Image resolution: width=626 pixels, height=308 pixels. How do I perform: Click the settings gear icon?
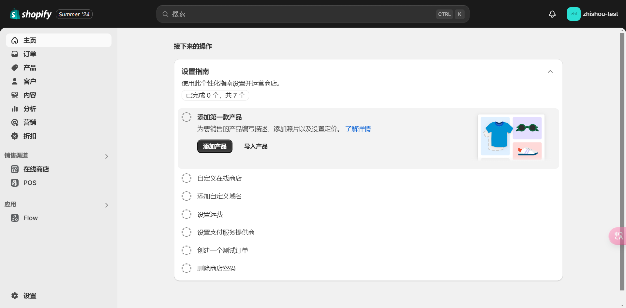(x=15, y=296)
